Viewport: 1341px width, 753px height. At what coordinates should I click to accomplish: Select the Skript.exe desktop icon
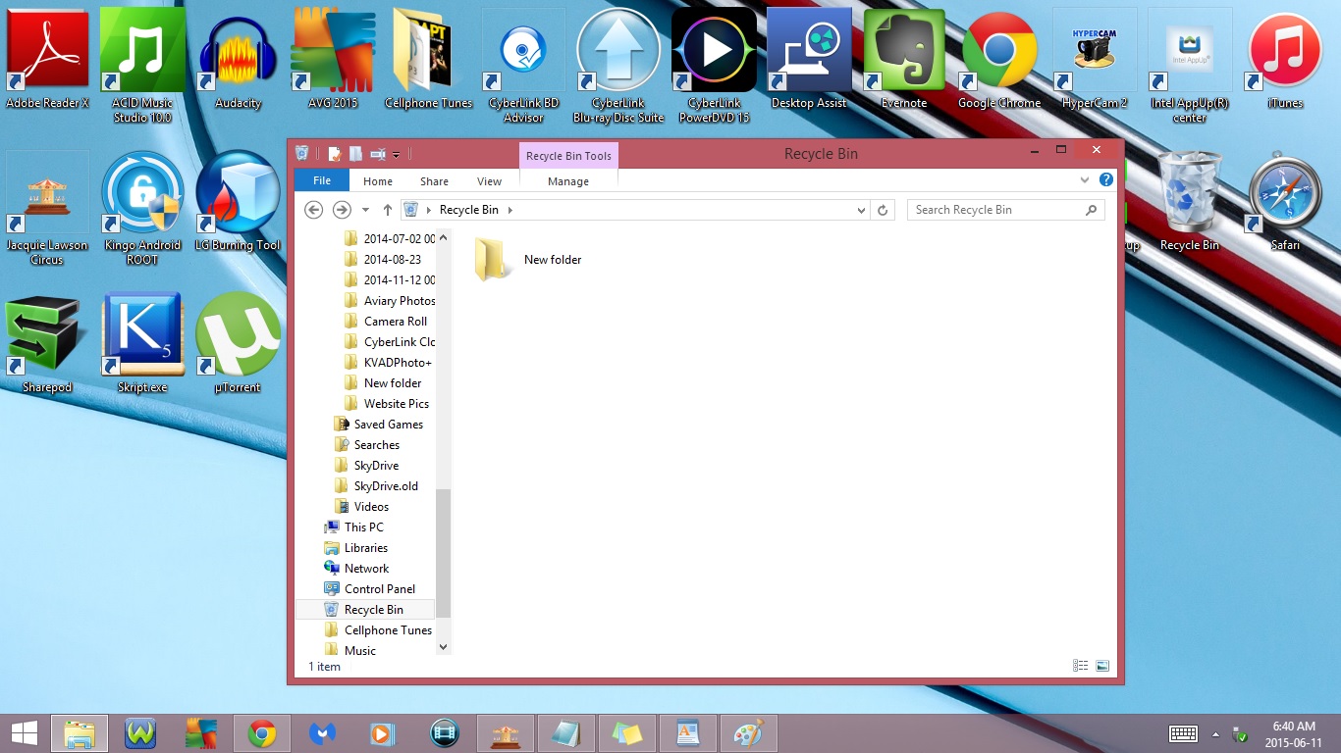point(142,343)
